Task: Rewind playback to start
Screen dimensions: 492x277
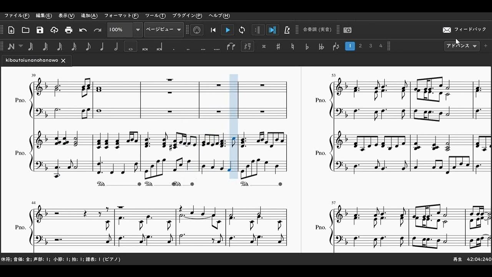Action: click(x=213, y=30)
